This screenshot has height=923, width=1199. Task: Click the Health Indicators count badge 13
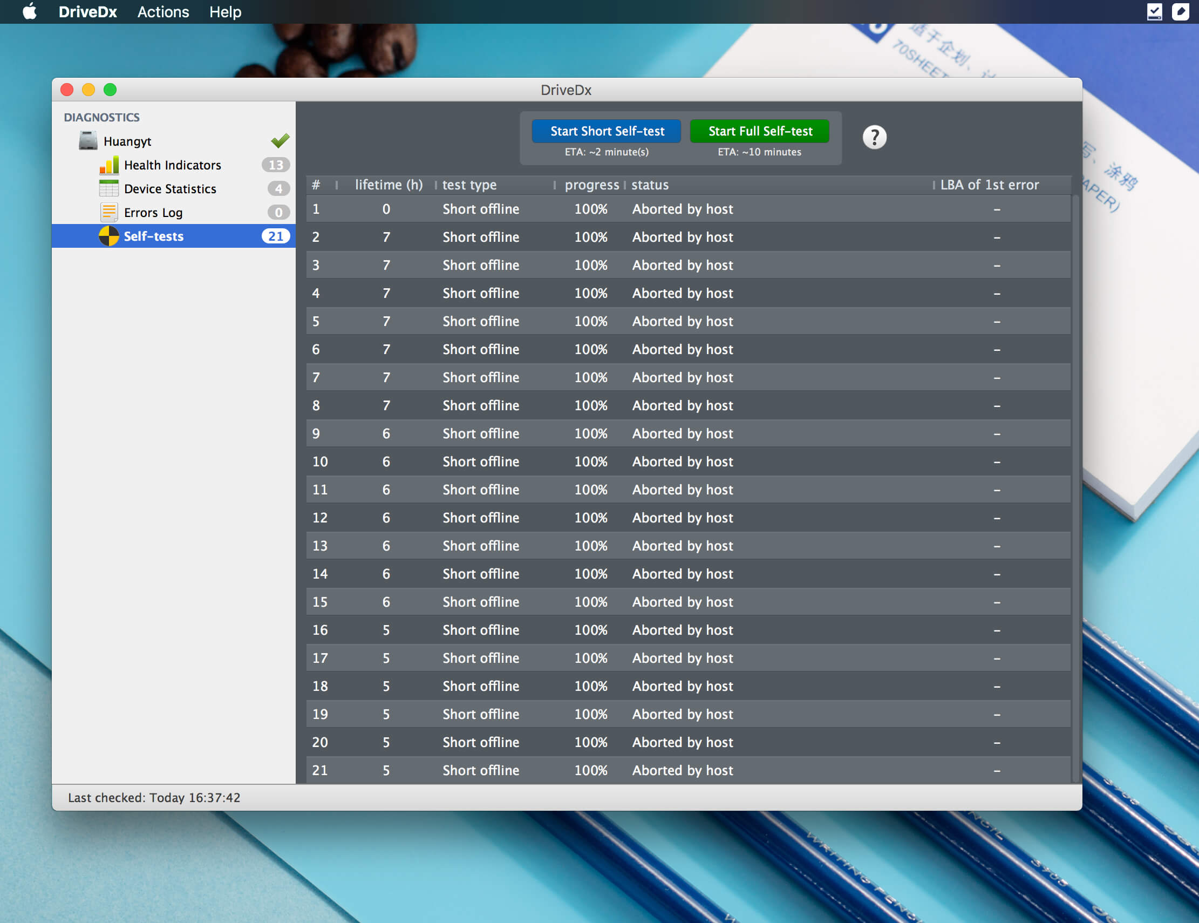click(x=276, y=165)
